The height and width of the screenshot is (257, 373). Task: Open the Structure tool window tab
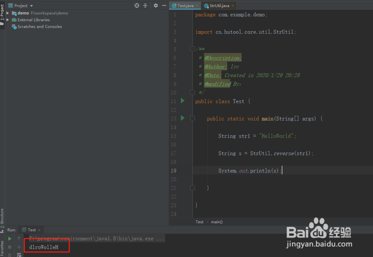pos(2,220)
